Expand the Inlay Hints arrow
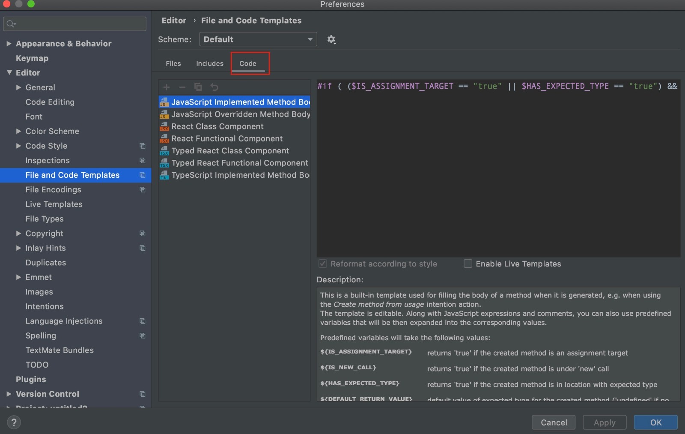The height and width of the screenshot is (434, 685). tap(18, 248)
